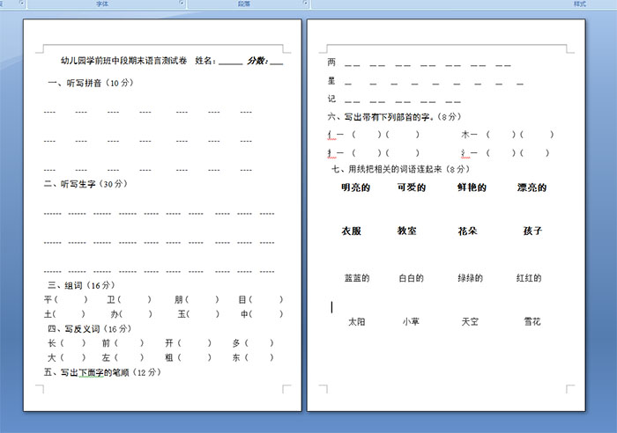Open the Paragraph (段落) dialog launcher
The width and height of the screenshot is (617, 433).
pyautogui.click(x=306, y=3)
